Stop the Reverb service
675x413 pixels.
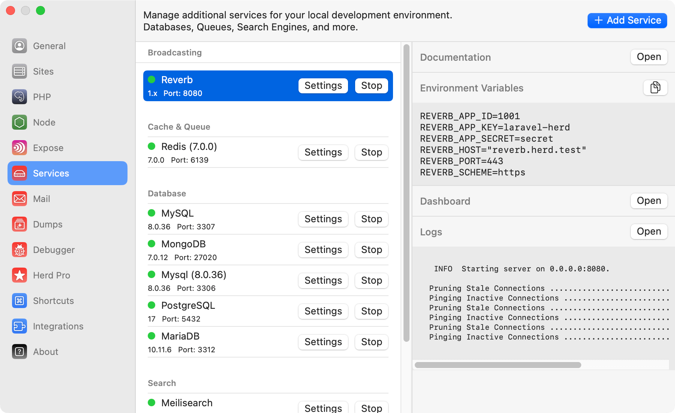[x=371, y=86]
